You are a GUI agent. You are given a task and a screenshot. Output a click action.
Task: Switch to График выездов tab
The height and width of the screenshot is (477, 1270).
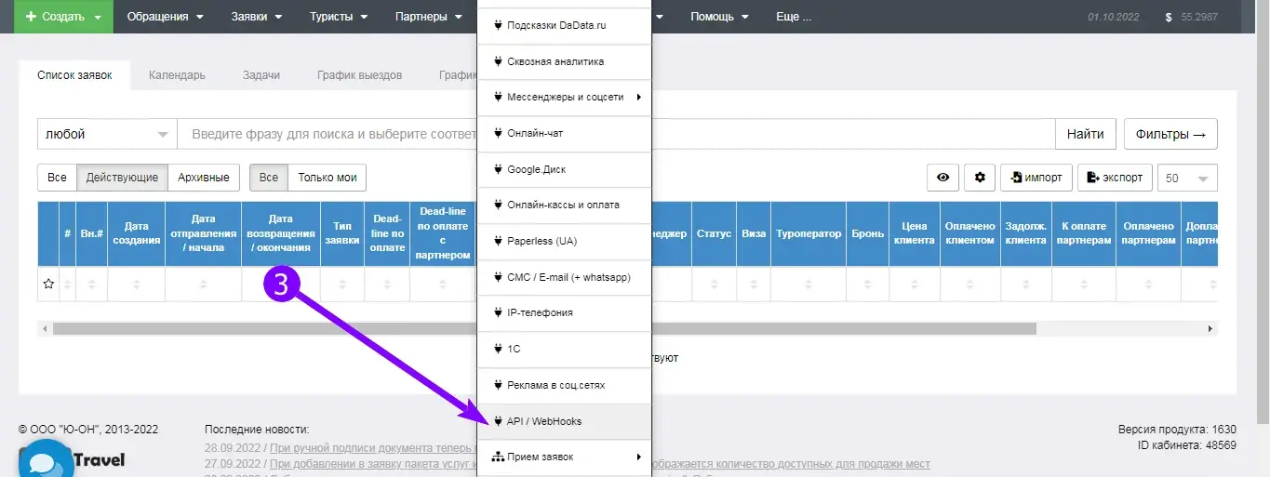[x=359, y=75]
